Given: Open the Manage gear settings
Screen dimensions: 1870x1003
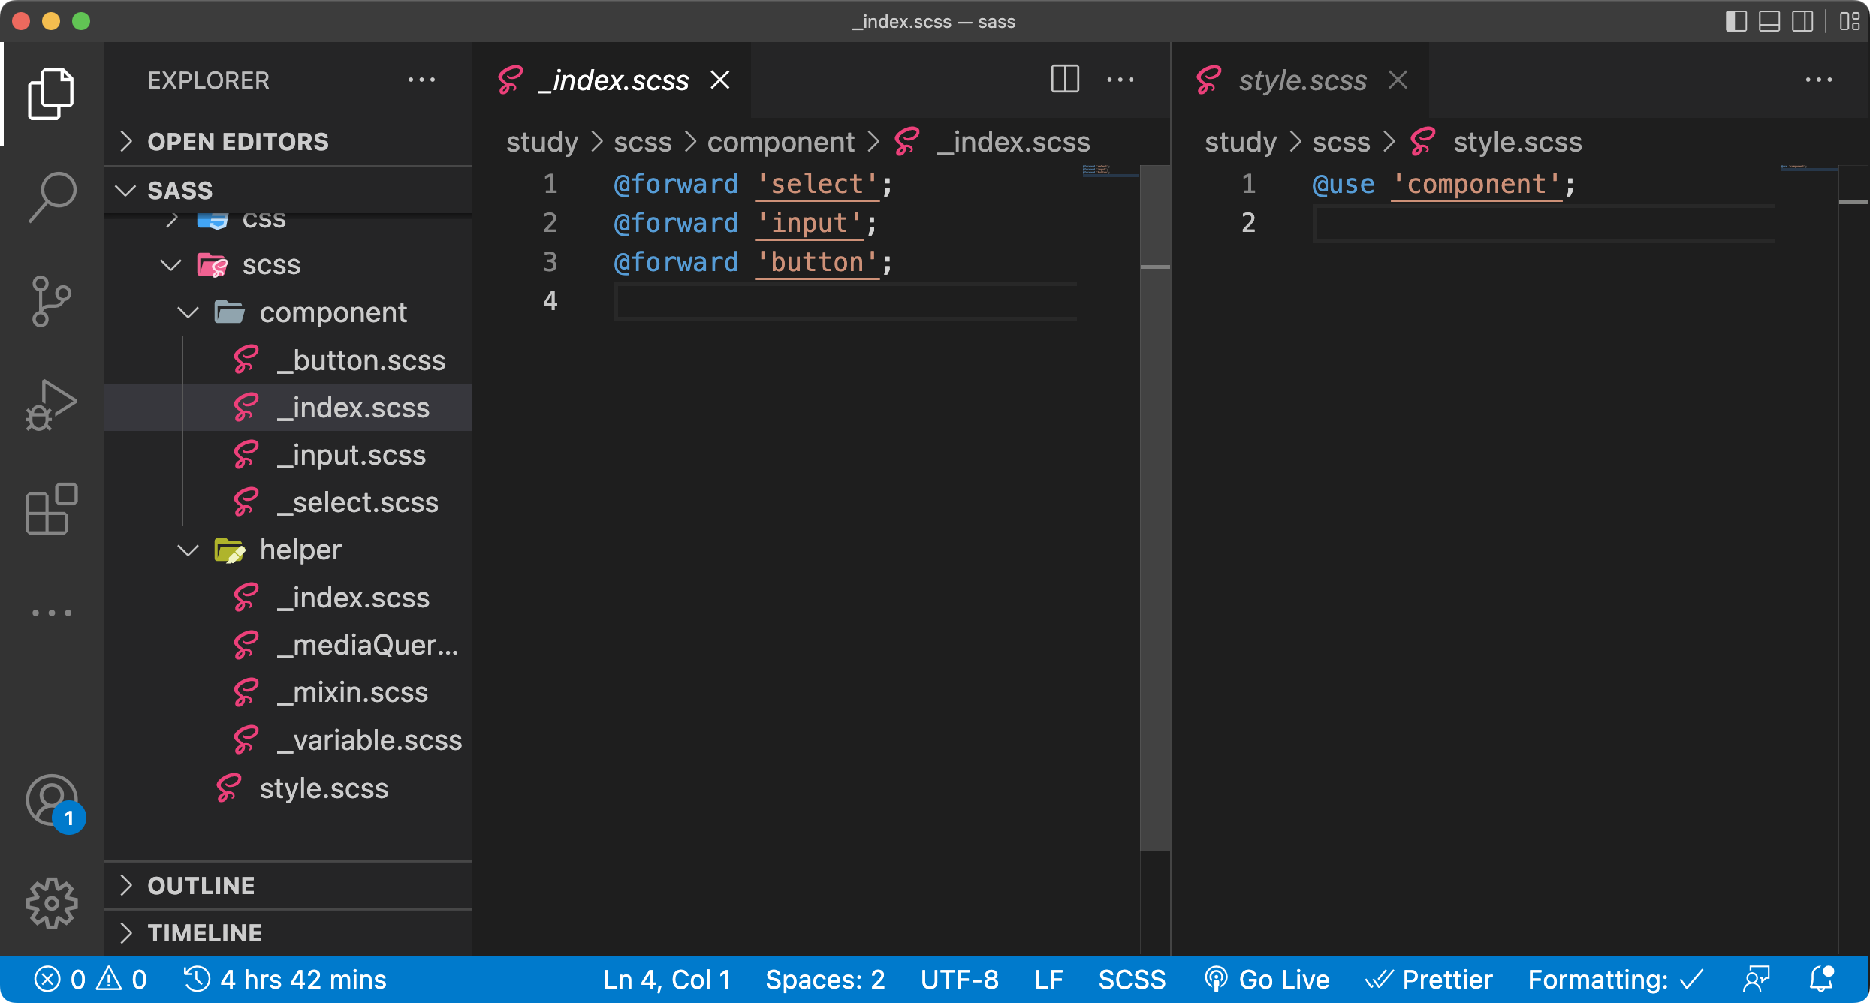Looking at the screenshot, I should pos(51,903).
